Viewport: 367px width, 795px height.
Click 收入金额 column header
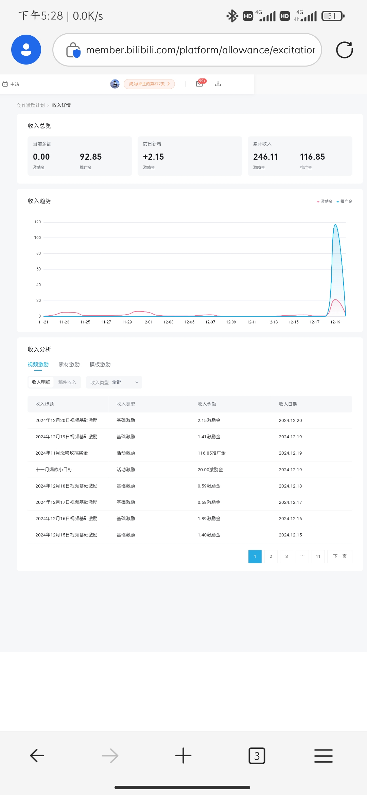(207, 404)
